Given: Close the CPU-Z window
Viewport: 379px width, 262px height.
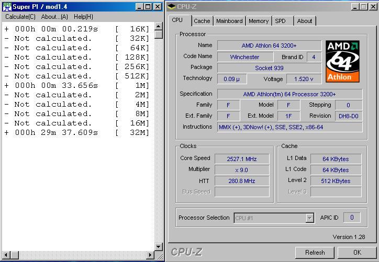Looking at the screenshot, I should pos(373,7).
